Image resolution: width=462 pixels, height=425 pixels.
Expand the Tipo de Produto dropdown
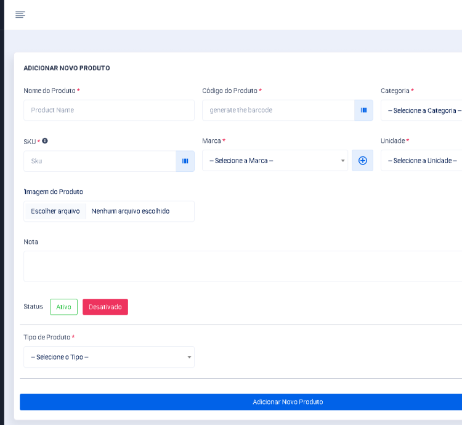[x=109, y=357]
